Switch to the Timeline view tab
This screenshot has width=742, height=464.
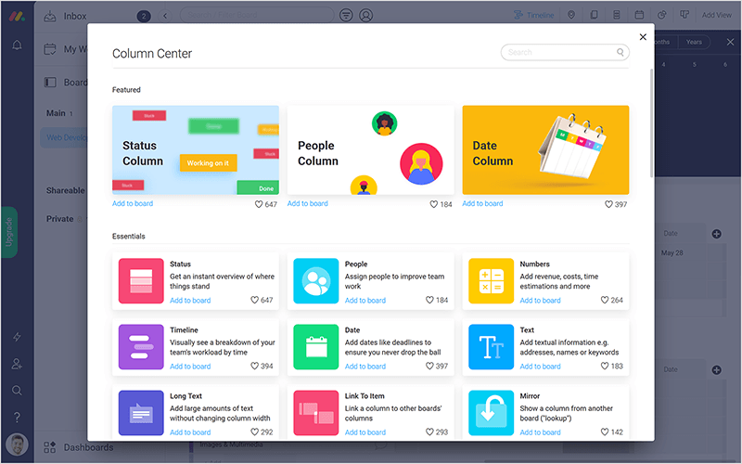click(534, 15)
